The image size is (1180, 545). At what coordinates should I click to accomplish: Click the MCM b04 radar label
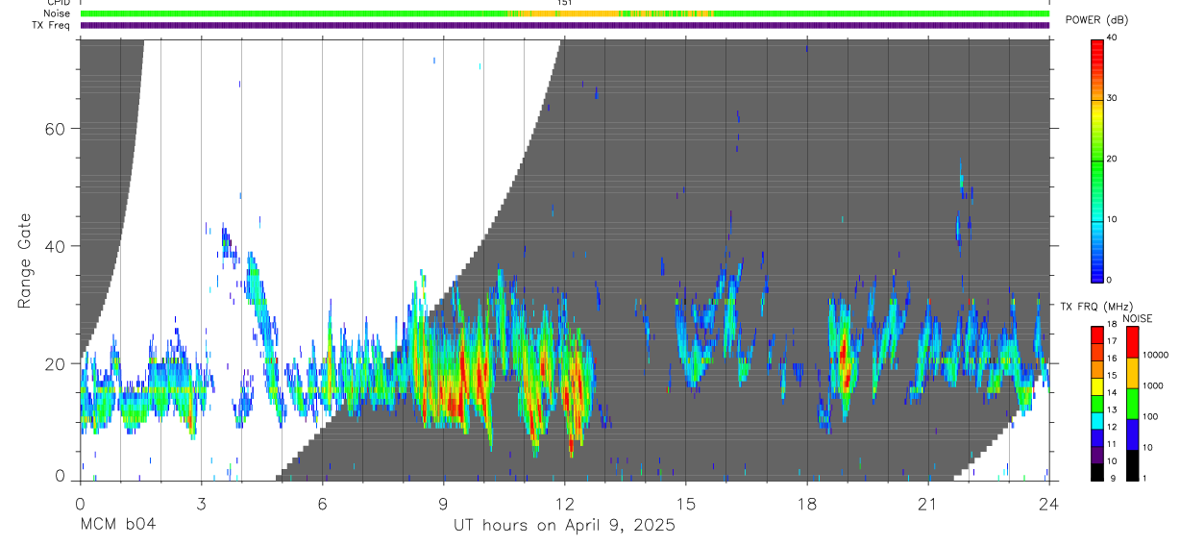click(117, 525)
